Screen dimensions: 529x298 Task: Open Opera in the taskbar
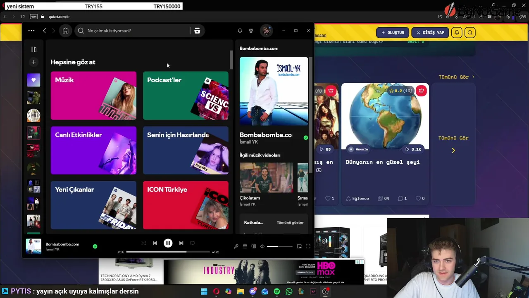tap(216, 291)
